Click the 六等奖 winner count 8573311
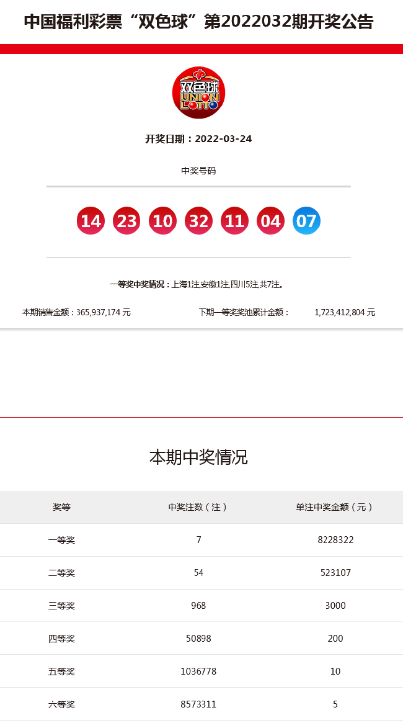This screenshot has width=403, height=728. coord(198,704)
